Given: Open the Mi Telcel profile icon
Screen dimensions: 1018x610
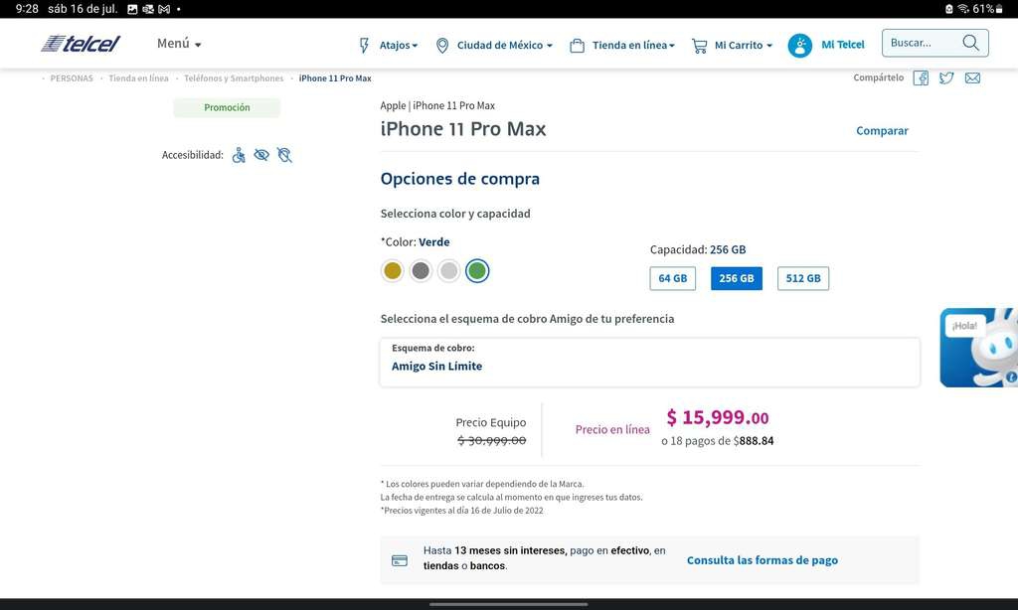Looking at the screenshot, I should pos(800,46).
